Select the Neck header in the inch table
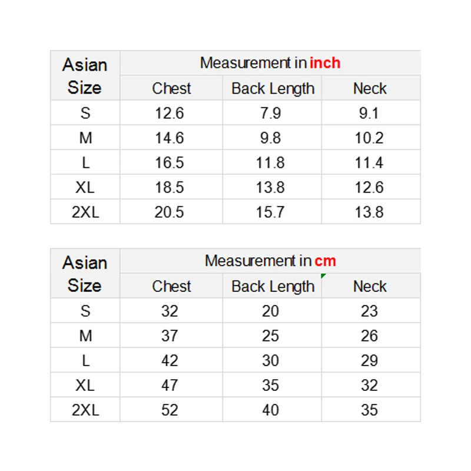Viewport: 471px width, 471px height. [x=370, y=88]
